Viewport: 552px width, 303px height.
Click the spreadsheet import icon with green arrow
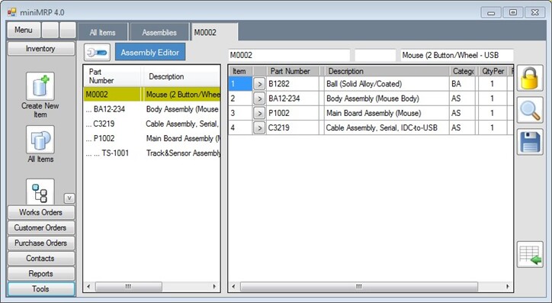[x=530, y=254]
